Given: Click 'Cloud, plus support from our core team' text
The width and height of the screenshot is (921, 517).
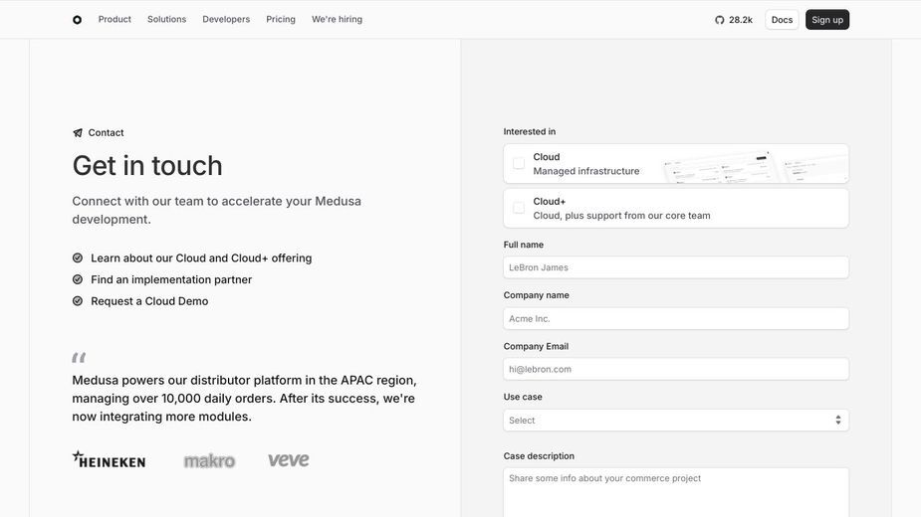Looking at the screenshot, I should click(x=621, y=216).
